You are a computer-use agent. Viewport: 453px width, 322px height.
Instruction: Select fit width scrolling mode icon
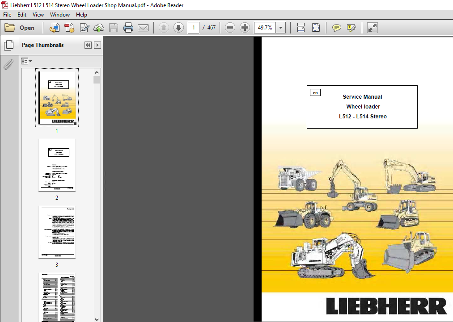(301, 28)
